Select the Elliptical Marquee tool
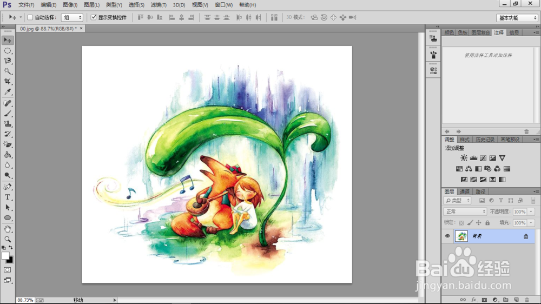541x304 pixels. [7, 51]
